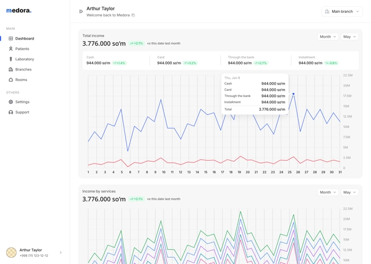371x264 pixels.
Task: Click 'Welcome back to Medora' subtitle
Action: point(108,15)
